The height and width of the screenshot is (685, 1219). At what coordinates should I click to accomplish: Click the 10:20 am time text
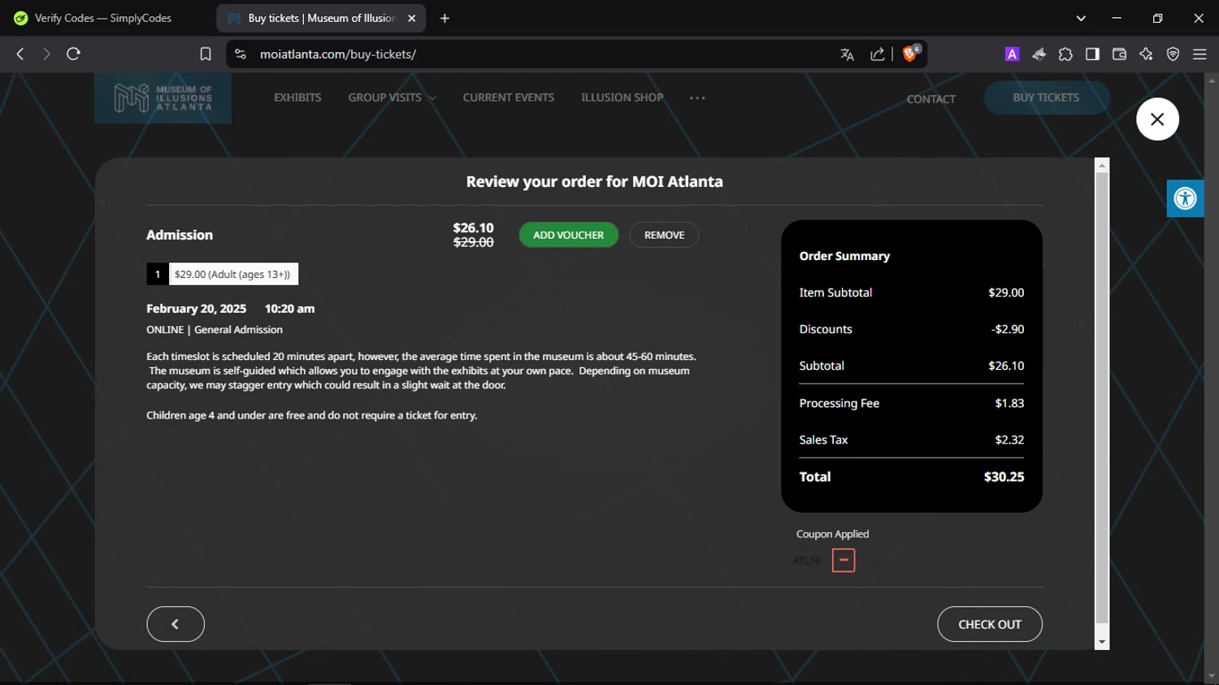coord(289,309)
